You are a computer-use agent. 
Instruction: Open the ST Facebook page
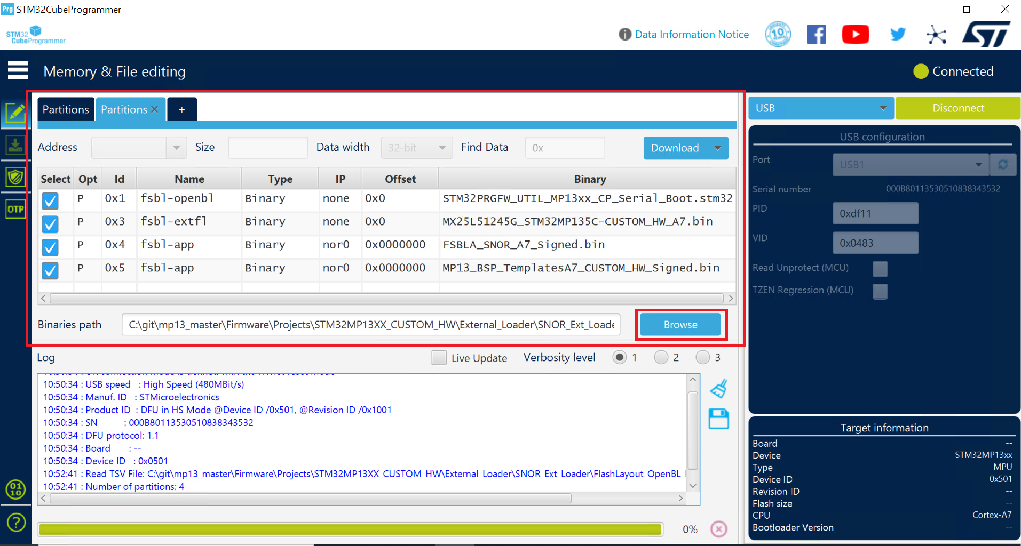pos(816,35)
